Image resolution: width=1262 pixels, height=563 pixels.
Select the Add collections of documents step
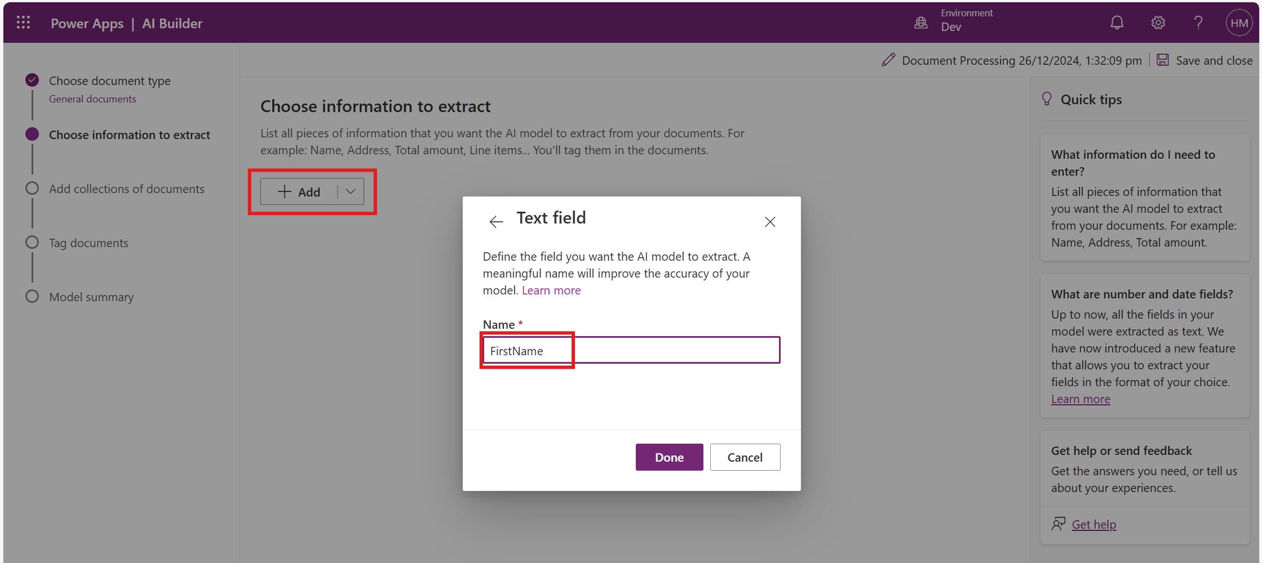(x=126, y=189)
